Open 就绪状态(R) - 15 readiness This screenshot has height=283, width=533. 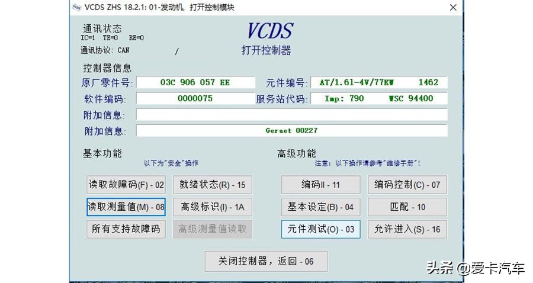pyautogui.click(x=213, y=185)
